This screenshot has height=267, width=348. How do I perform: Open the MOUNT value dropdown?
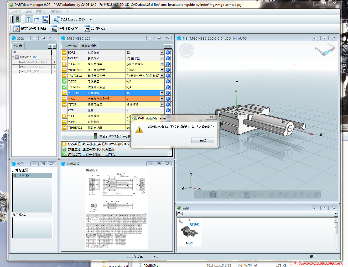pos(162,58)
